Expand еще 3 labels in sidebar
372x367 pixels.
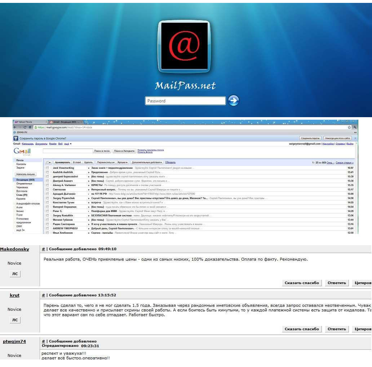click(x=21, y=230)
